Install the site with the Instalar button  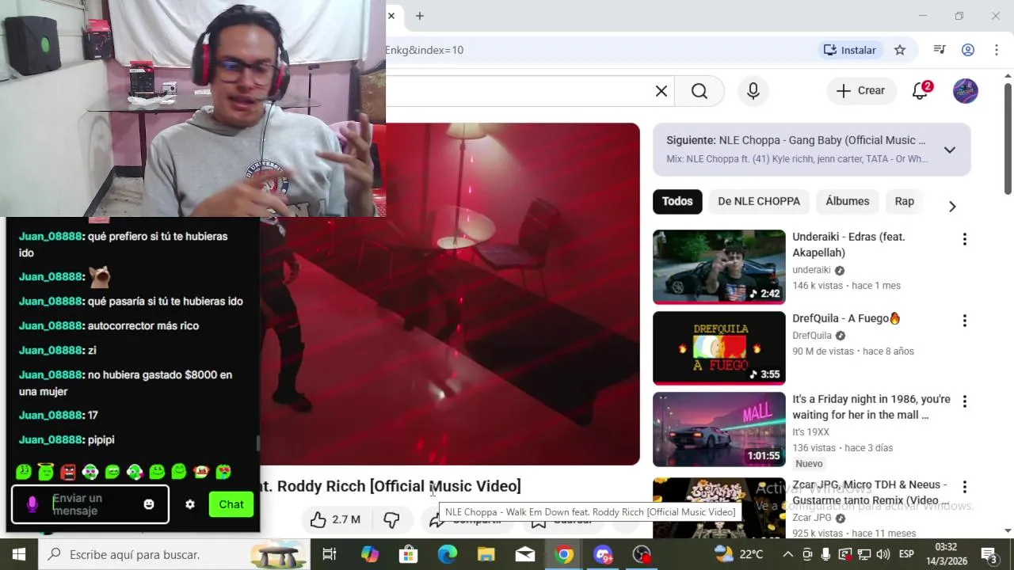[849, 50]
